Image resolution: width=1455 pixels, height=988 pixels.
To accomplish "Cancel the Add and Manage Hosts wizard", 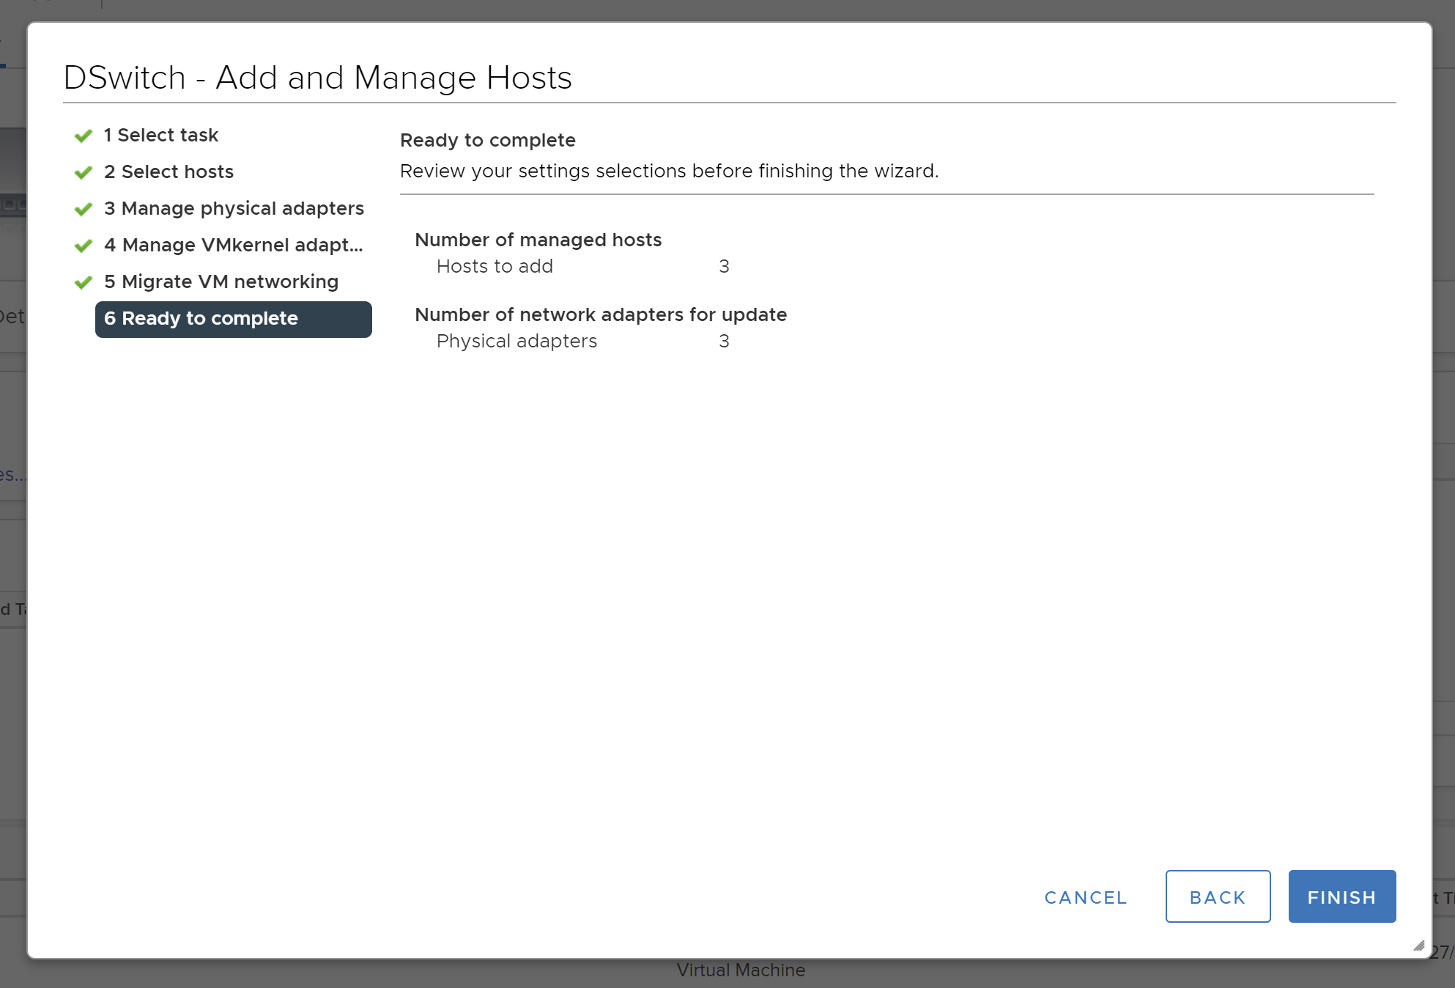I will [1085, 897].
